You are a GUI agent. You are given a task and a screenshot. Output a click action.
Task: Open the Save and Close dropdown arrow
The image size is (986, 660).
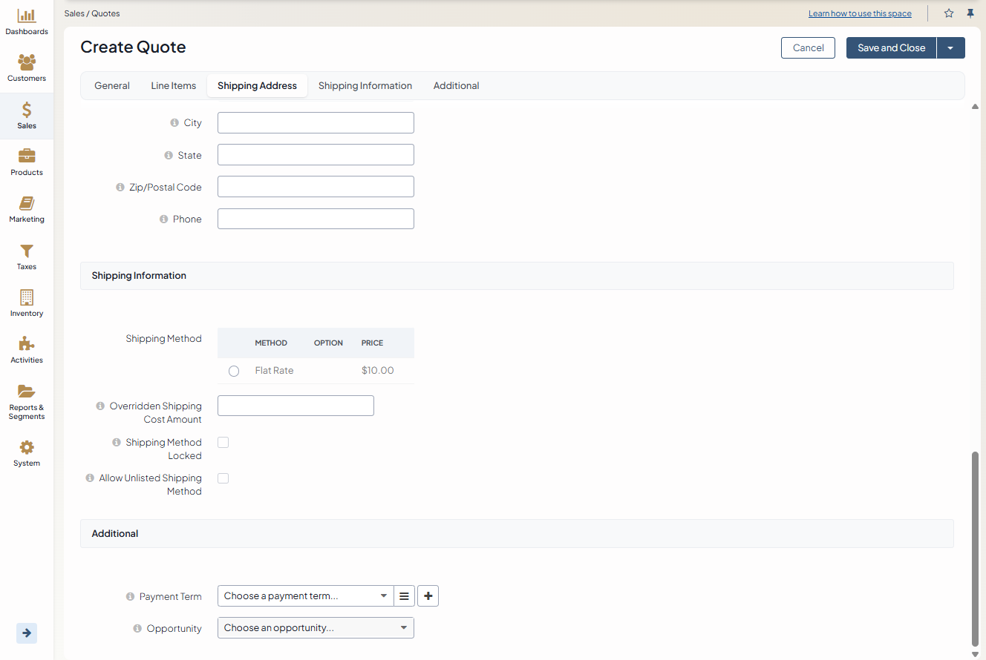[950, 48]
